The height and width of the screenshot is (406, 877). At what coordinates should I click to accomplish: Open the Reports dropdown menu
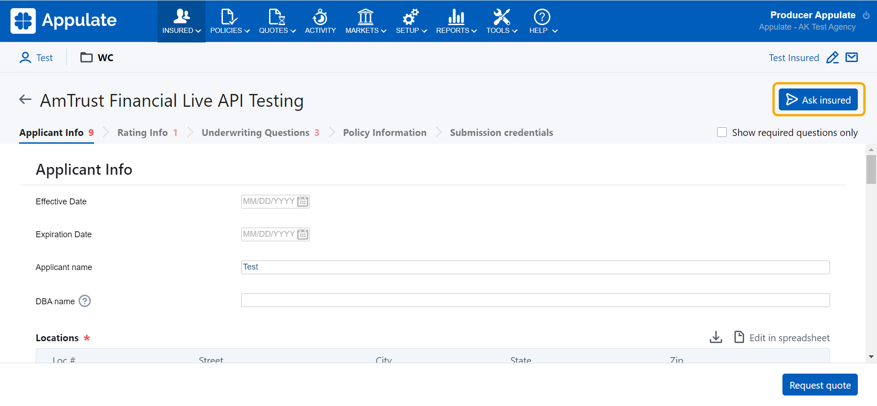(x=456, y=21)
